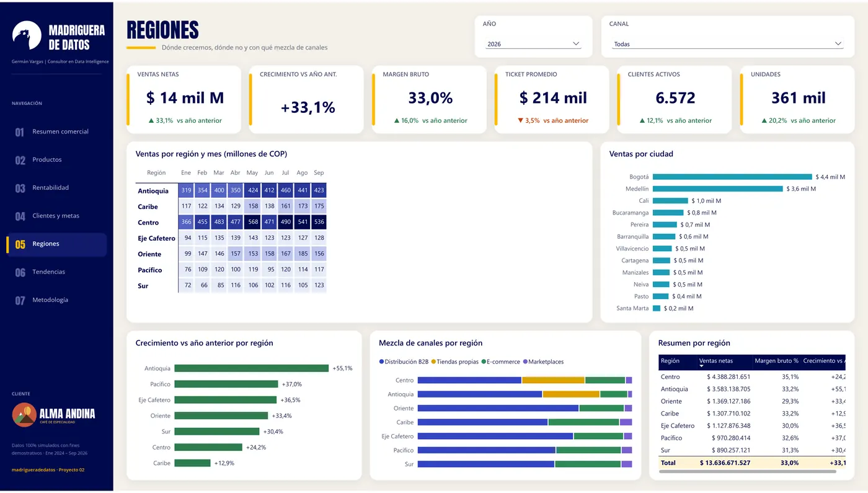The width and height of the screenshot is (868, 493).
Task: Click the Centro May heatmap cell 568
Action: coord(252,222)
